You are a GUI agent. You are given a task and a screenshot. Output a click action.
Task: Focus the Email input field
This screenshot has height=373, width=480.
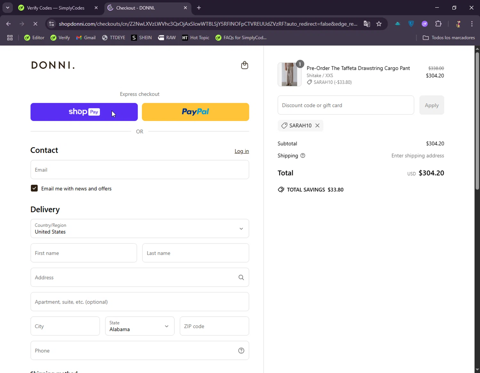coord(140,170)
